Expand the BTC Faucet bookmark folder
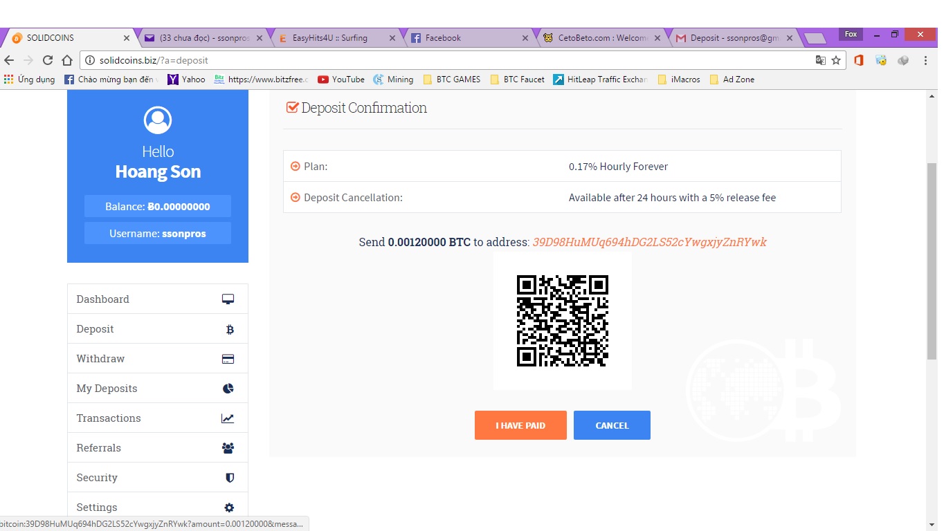Screen dimensions: 944x531 pos(517,80)
